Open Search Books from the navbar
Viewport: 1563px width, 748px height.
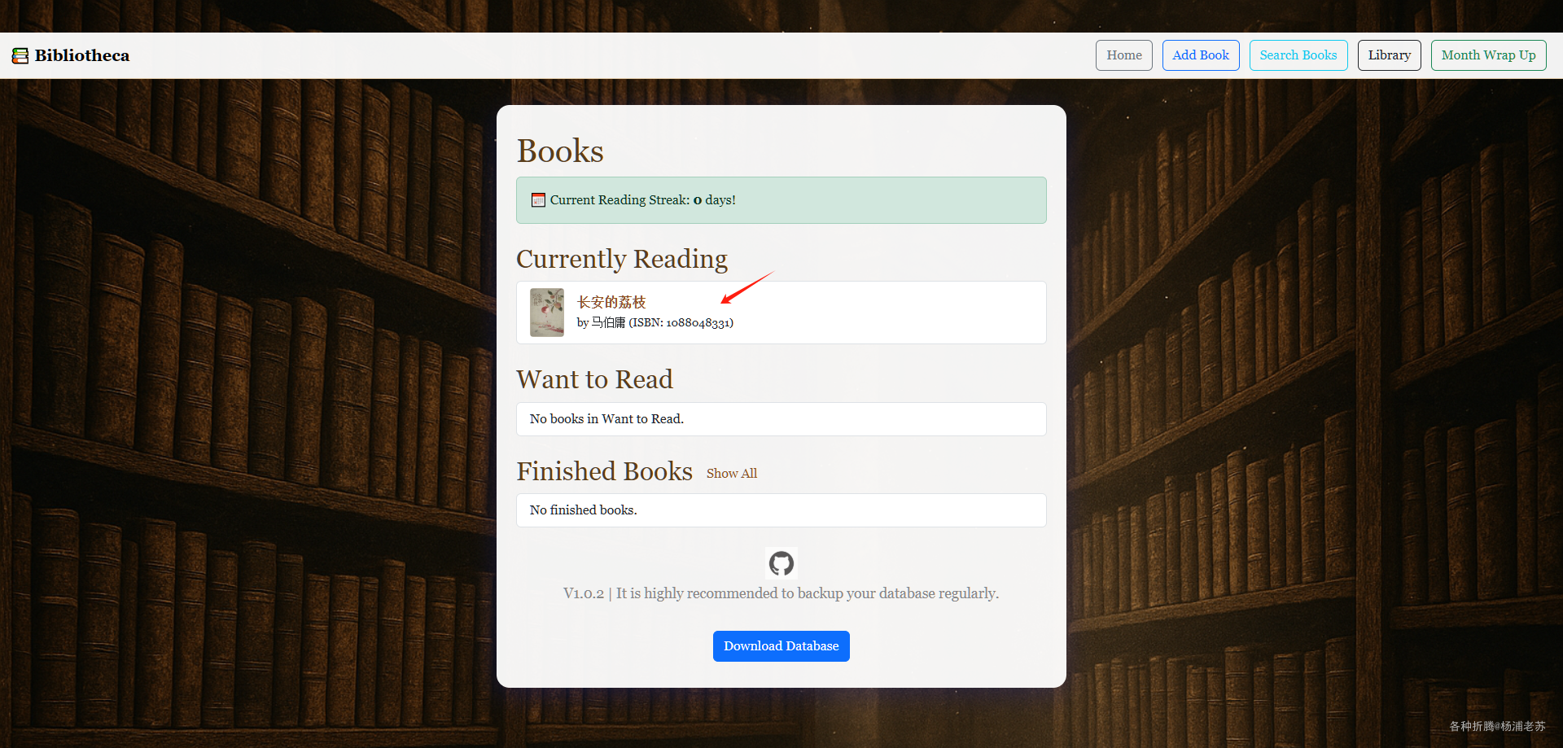point(1298,55)
